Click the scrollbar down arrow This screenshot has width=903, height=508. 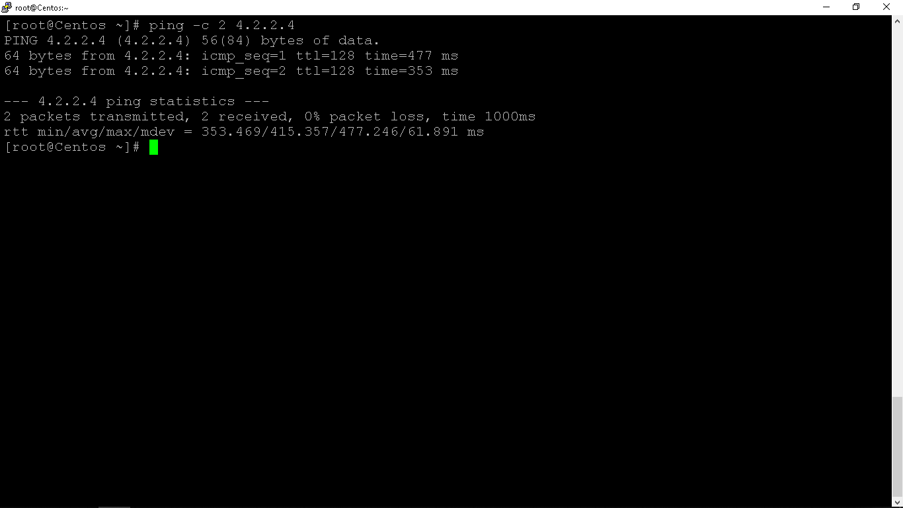click(897, 502)
